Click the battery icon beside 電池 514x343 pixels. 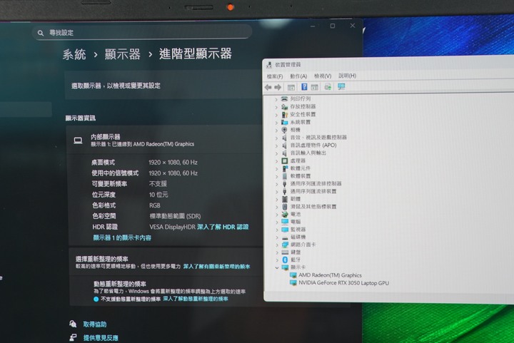click(x=285, y=215)
